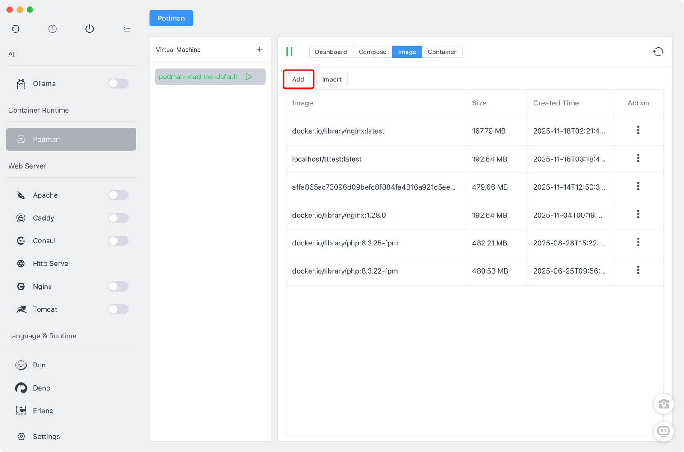Click the green pause icon beside Dashboard

[x=289, y=52]
